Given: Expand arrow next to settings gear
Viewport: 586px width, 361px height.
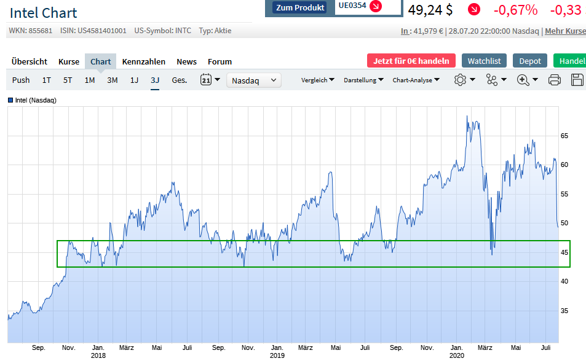Looking at the screenshot, I should pos(472,80).
